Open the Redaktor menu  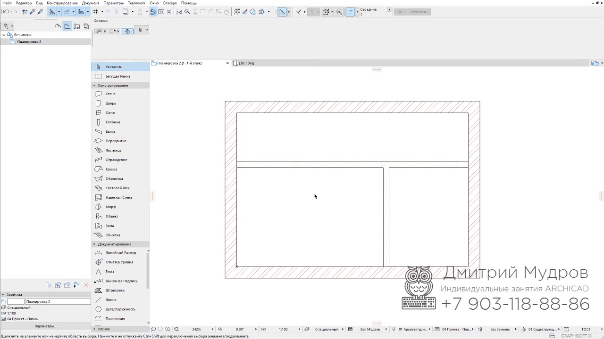click(24, 3)
